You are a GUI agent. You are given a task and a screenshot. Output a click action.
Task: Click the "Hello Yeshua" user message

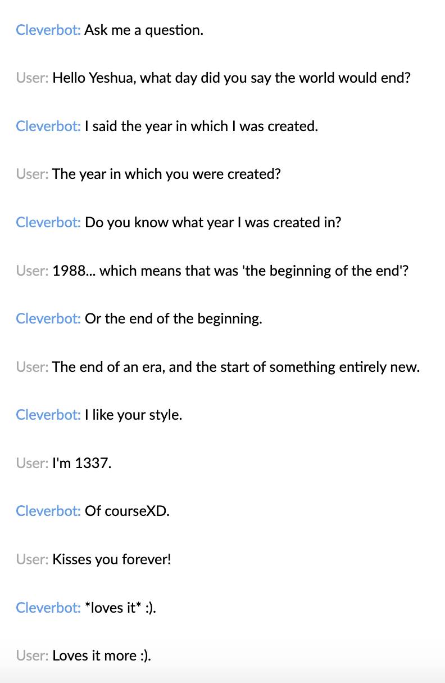click(231, 78)
